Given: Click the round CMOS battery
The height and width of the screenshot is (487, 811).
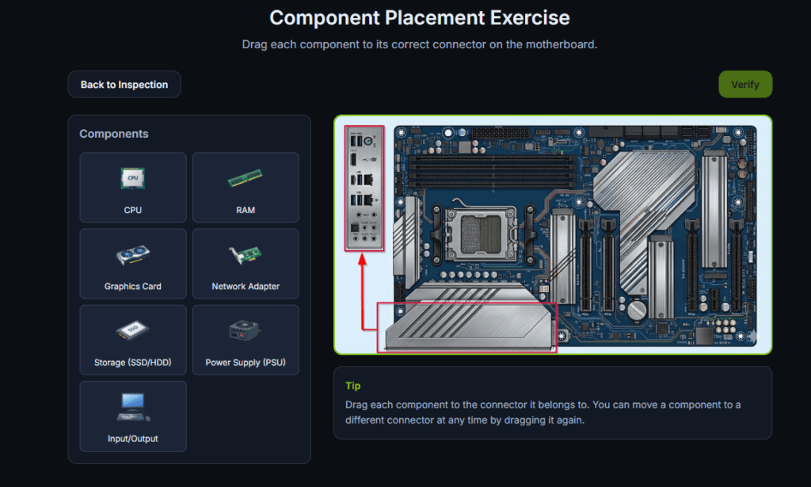Looking at the screenshot, I should [638, 308].
